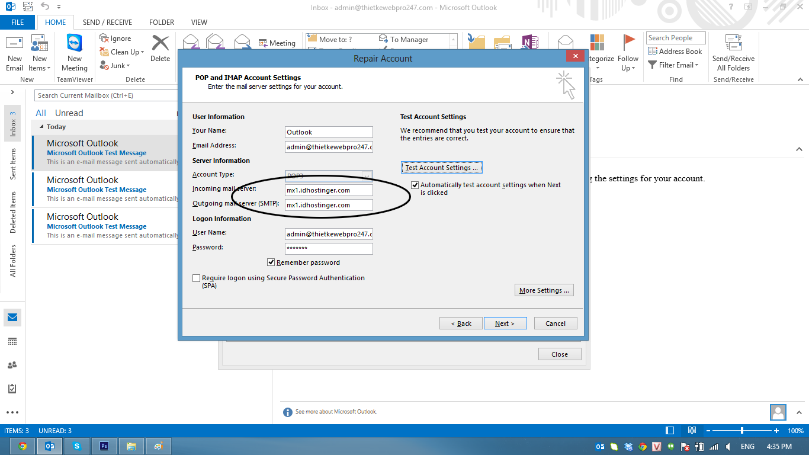Choose the To Manager quick step
Image resolution: width=809 pixels, height=455 pixels.
click(x=404, y=40)
